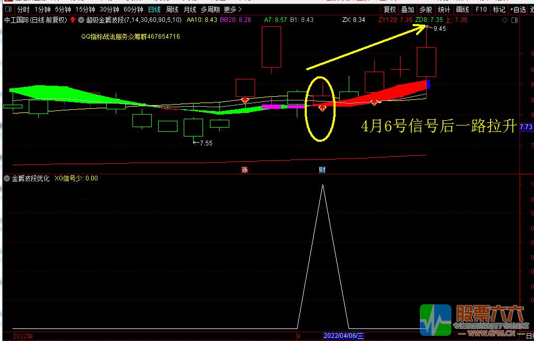Click the 7.73 price label on the axis

tap(526, 127)
